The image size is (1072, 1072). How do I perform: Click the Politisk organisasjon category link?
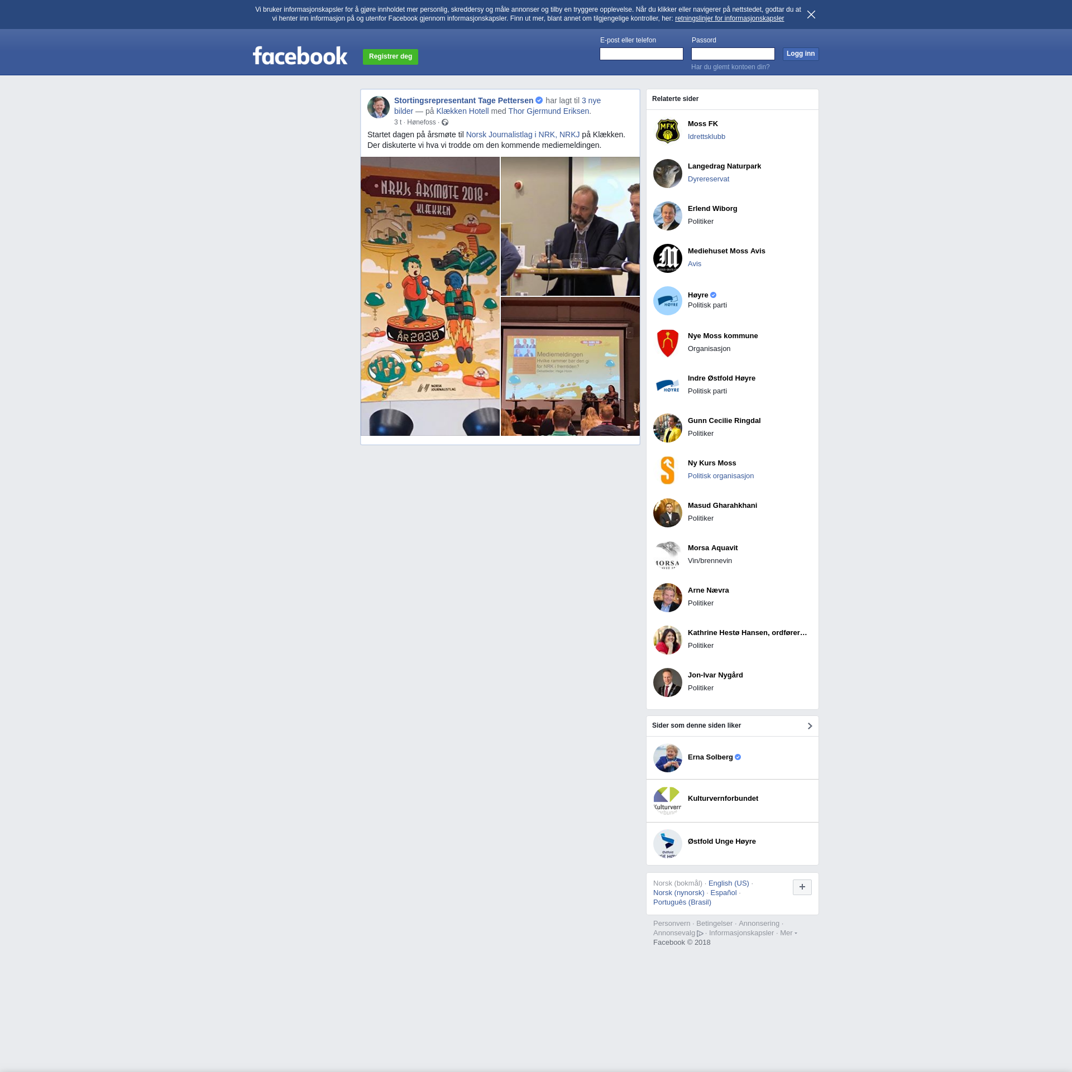click(x=720, y=476)
